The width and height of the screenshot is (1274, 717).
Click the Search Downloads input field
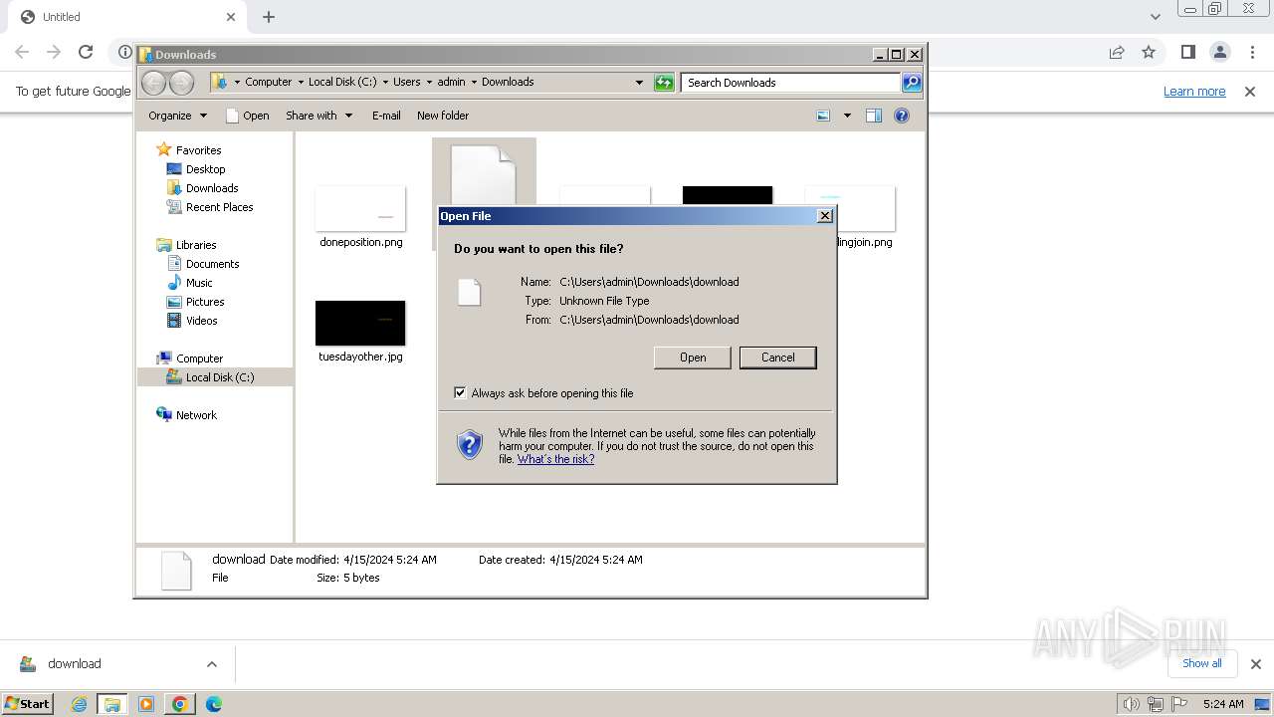point(791,83)
